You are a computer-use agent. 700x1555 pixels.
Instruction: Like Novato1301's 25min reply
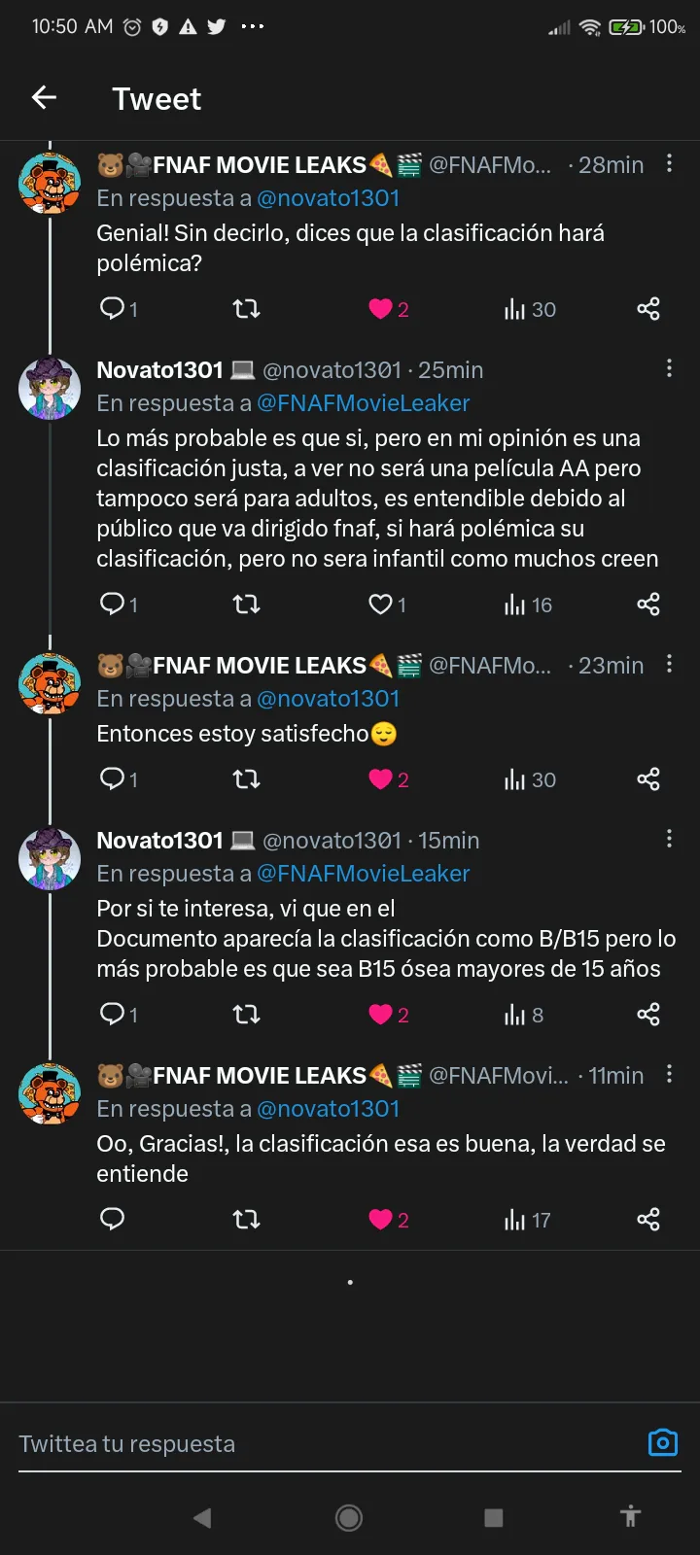tap(380, 605)
